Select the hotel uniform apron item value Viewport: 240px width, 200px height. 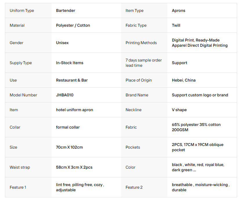[74, 110]
